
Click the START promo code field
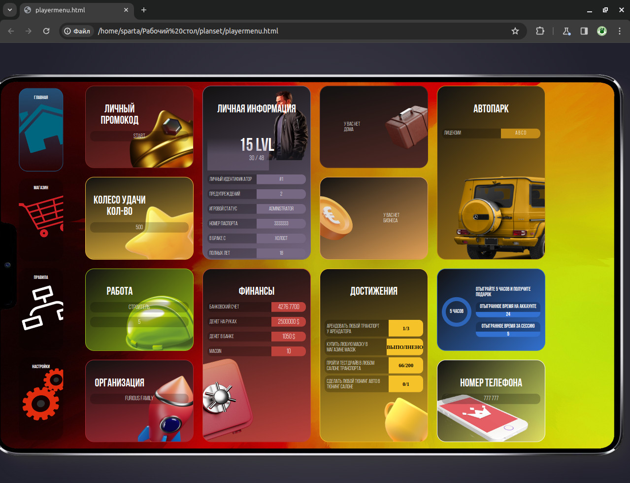point(139,136)
